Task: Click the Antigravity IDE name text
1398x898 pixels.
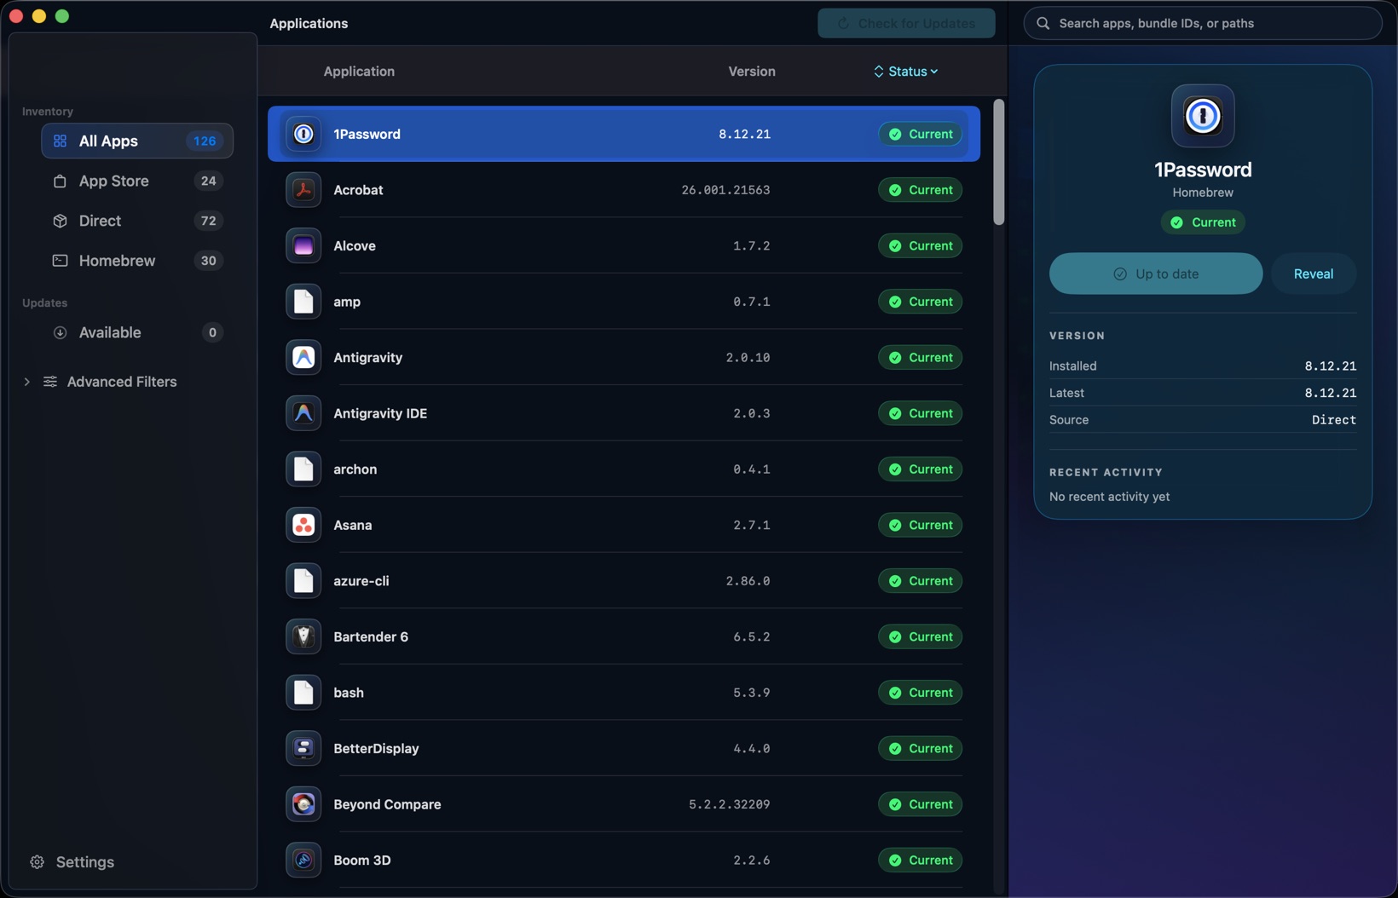Action: pyautogui.click(x=380, y=413)
